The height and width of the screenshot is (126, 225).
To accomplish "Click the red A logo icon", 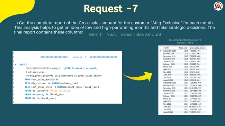I will (218, 6).
